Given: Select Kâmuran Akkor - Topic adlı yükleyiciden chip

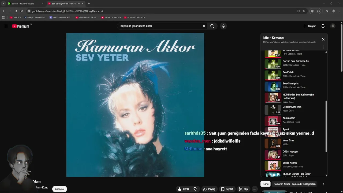Looking at the screenshot, I should point(294,184).
